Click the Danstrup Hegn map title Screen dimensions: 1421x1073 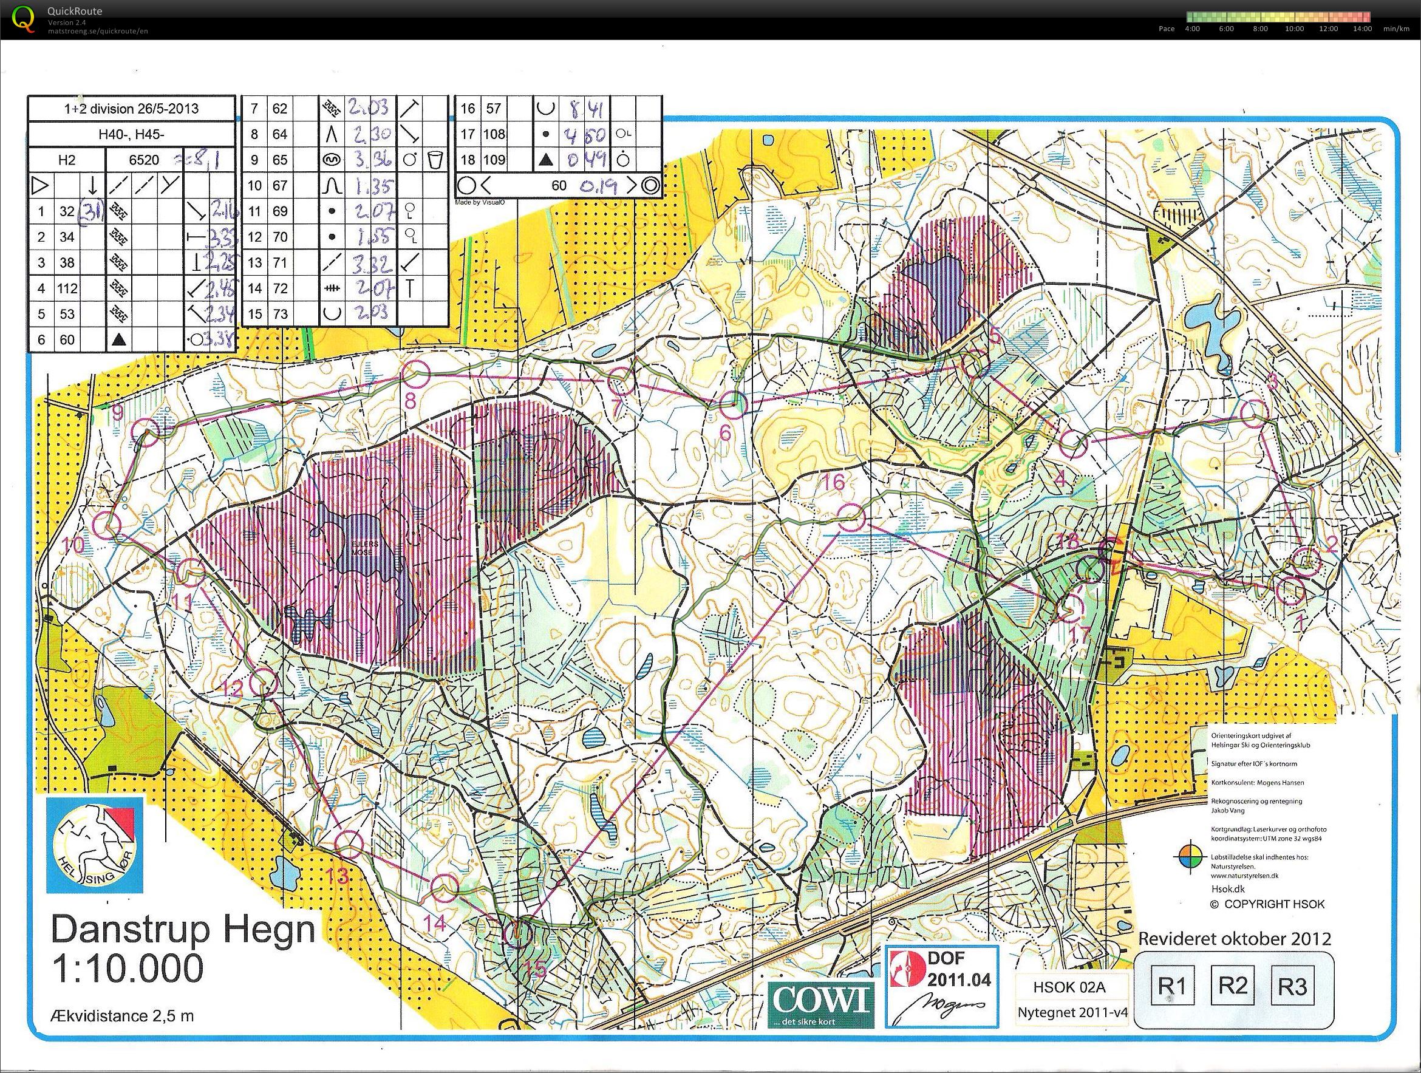183,930
